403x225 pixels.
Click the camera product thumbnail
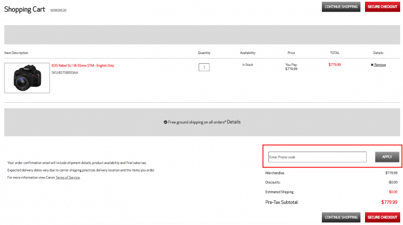(27, 78)
